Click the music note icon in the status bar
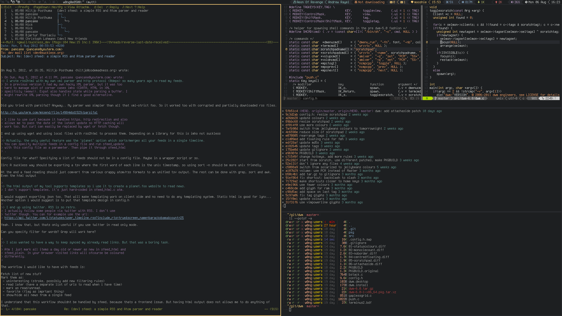Screen dimensions: 562x316 coord(294,2)
